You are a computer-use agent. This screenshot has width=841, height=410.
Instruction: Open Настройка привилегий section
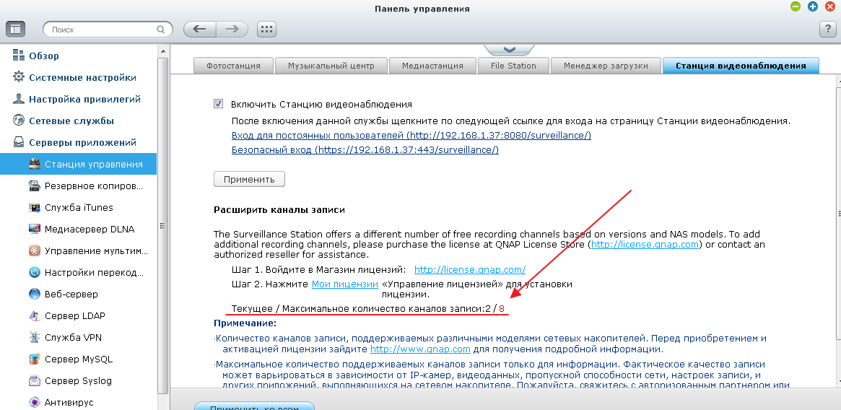(84, 100)
